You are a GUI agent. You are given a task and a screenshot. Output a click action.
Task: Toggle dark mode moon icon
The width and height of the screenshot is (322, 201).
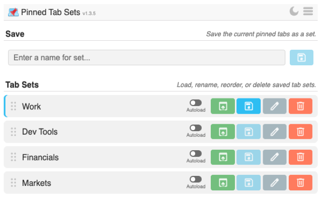[x=294, y=11]
